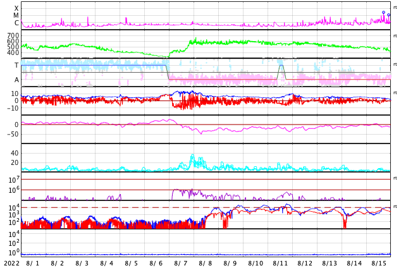Viewport: 401px width, 268px height.
Task: Click the '-10' axis label
Action: click(13, 108)
